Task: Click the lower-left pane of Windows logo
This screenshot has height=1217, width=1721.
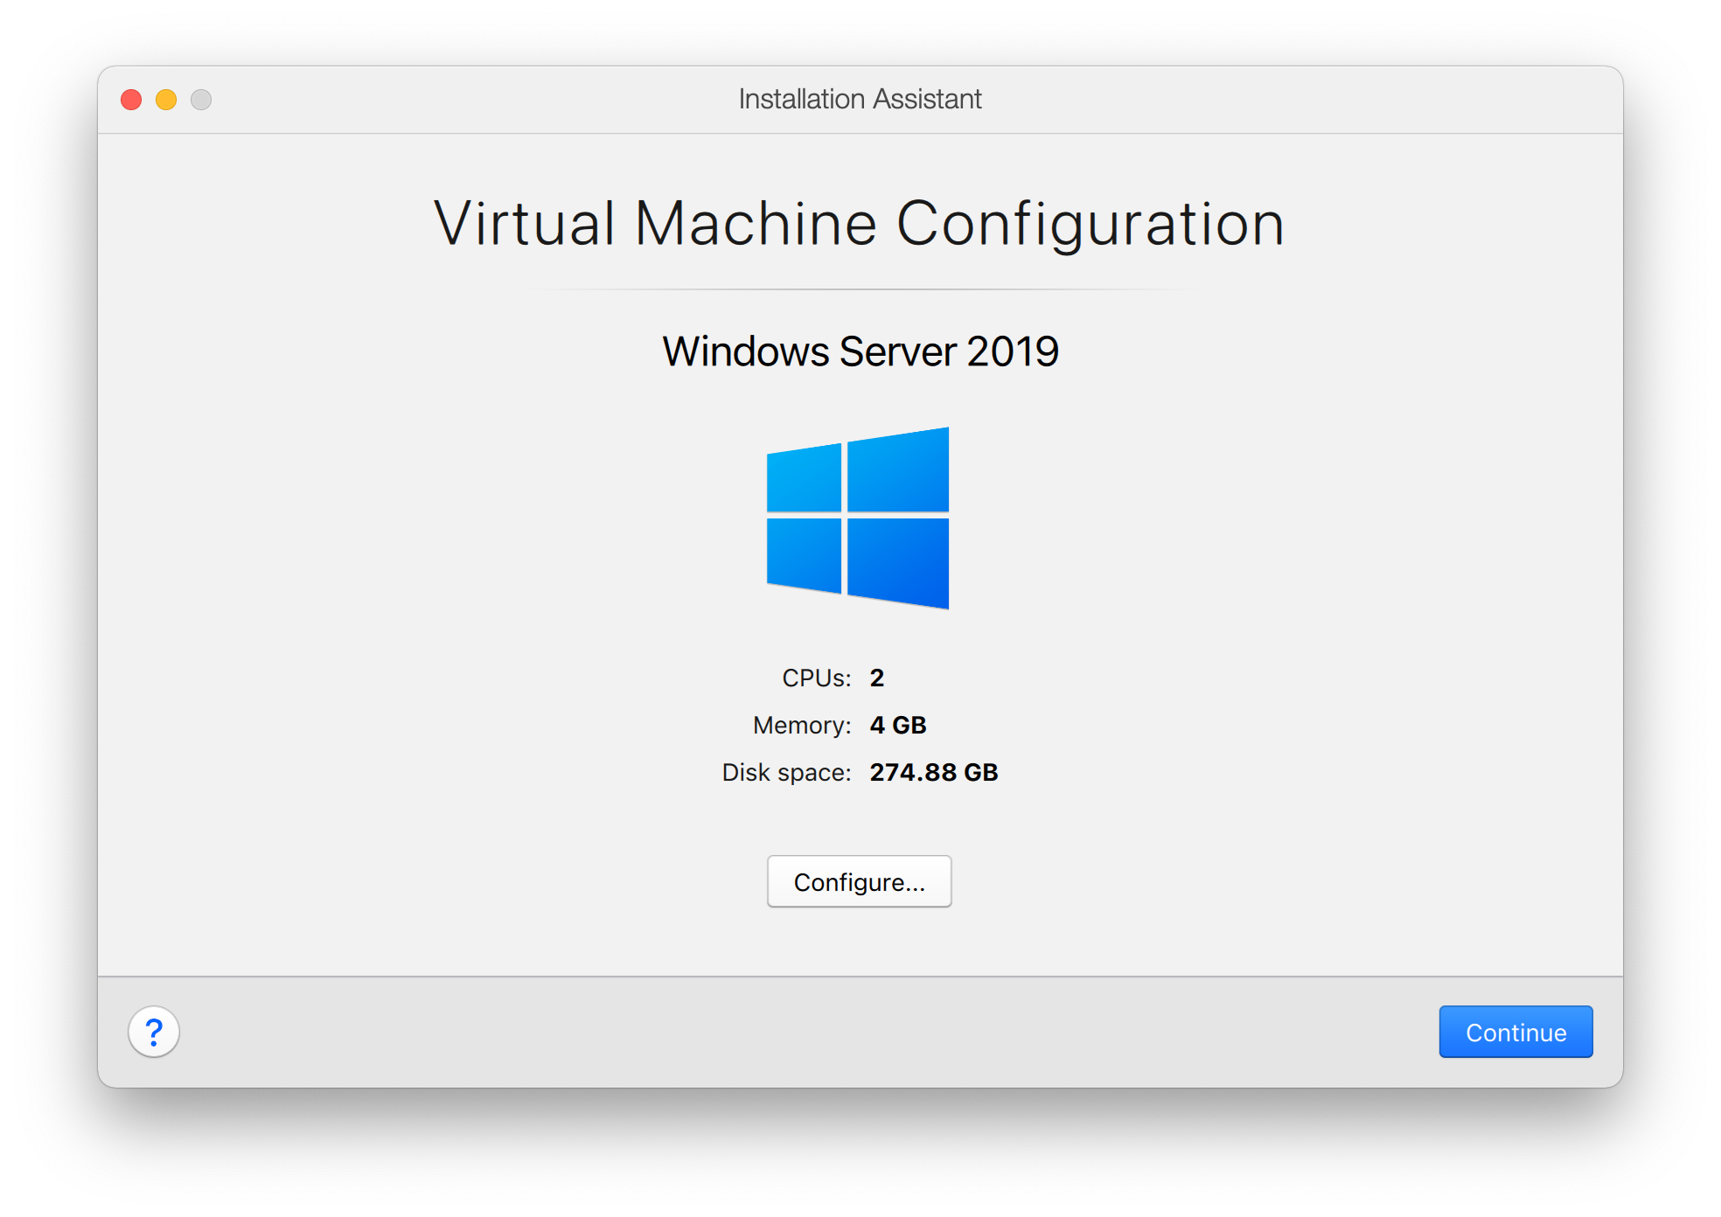Action: click(x=805, y=554)
